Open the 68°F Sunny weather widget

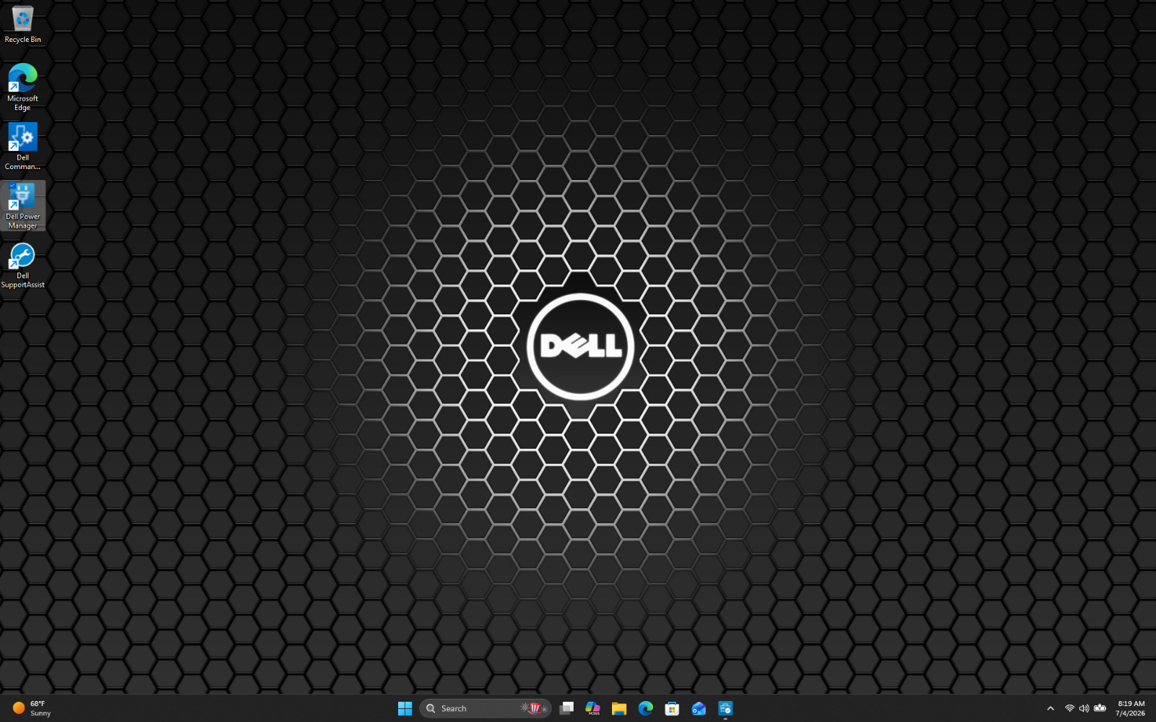tap(33, 708)
